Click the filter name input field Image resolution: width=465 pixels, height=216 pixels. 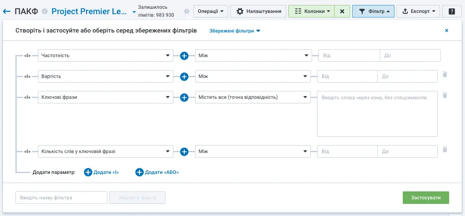tap(61, 198)
